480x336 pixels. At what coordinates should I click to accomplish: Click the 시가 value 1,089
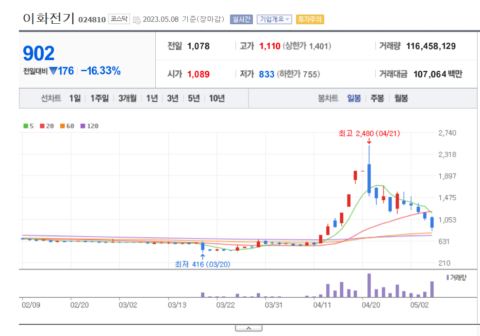(199, 74)
